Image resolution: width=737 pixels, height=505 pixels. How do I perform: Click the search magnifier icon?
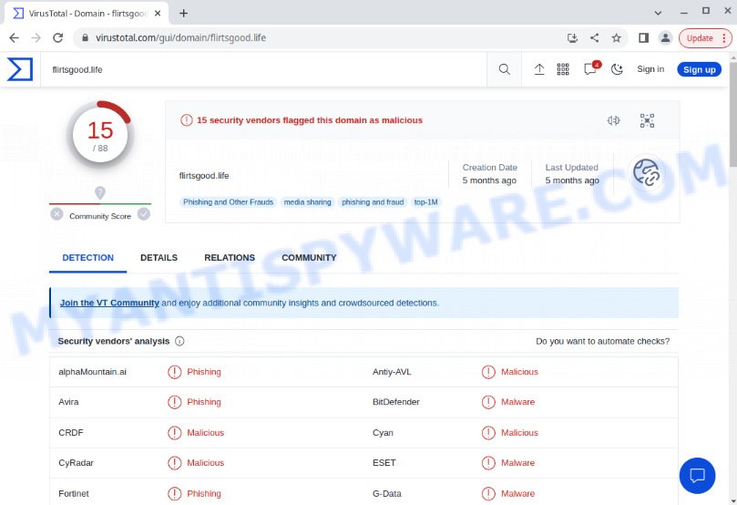click(504, 69)
